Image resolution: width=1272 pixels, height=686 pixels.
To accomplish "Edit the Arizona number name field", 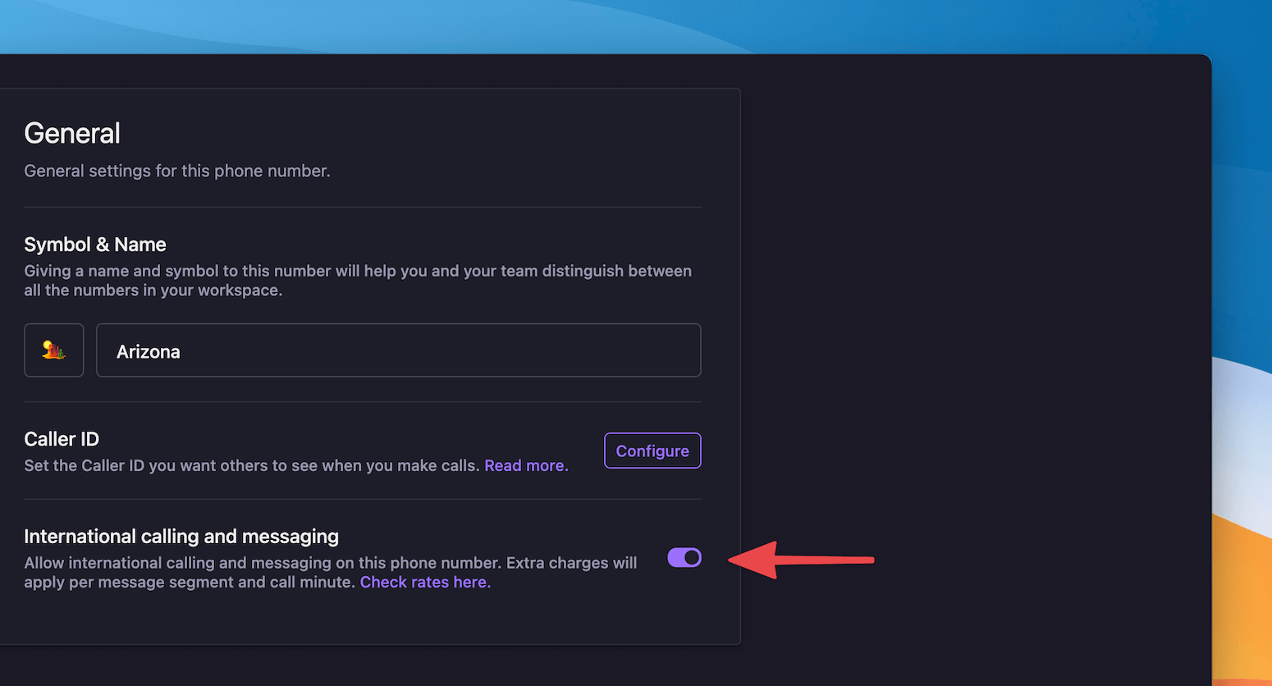I will point(399,350).
